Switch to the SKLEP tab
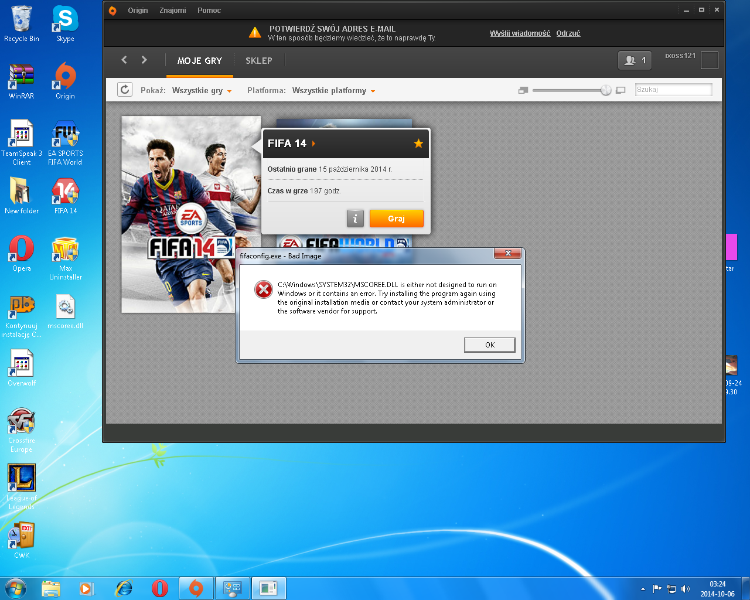This screenshot has width=750, height=600. 259,61
